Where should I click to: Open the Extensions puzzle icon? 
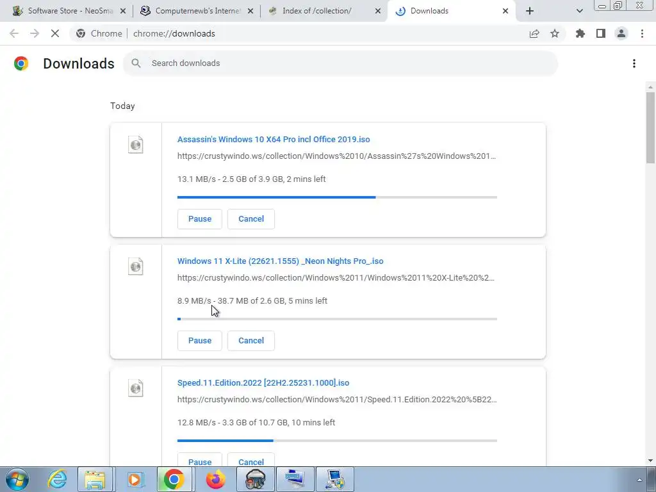tap(580, 33)
